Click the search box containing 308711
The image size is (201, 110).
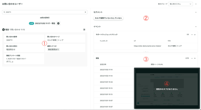tap(45, 12)
